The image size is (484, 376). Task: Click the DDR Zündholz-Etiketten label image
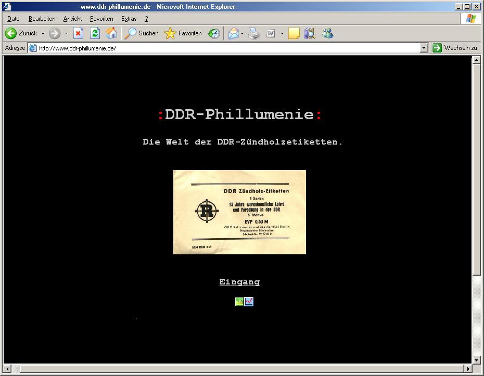click(x=239, y=212)
